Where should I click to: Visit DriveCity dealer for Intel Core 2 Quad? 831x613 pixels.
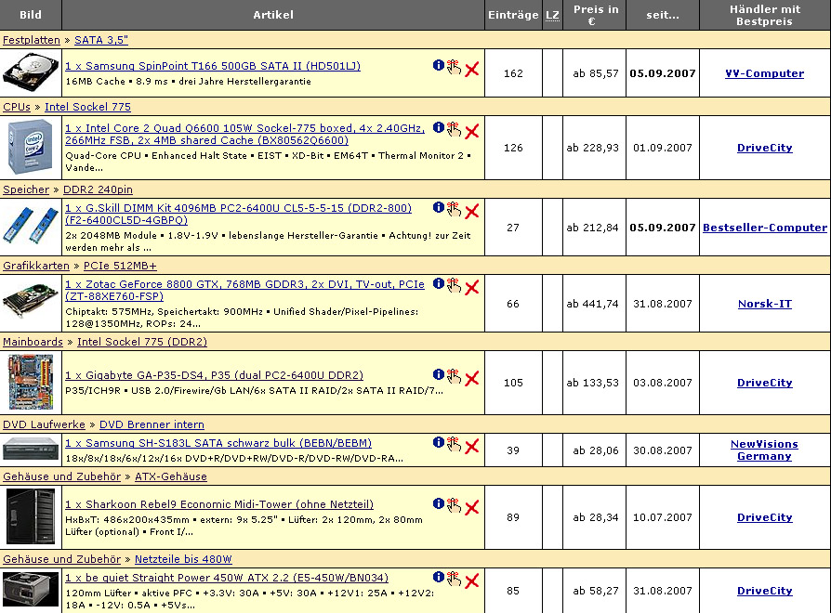(765, 148)
